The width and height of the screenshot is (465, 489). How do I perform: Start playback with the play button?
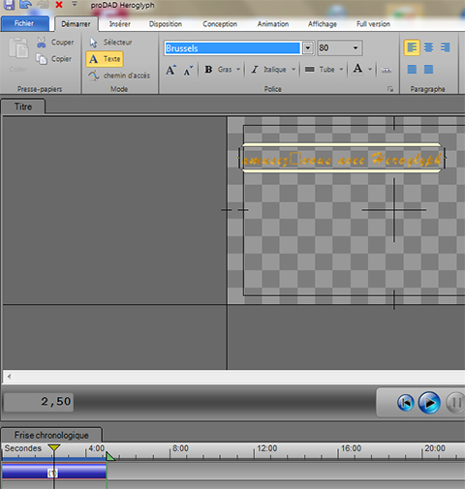point(429,403)
